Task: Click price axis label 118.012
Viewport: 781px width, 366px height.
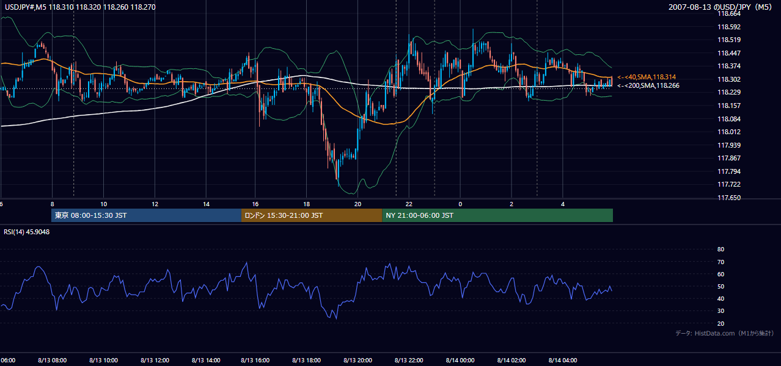Action: coord(729,132)
